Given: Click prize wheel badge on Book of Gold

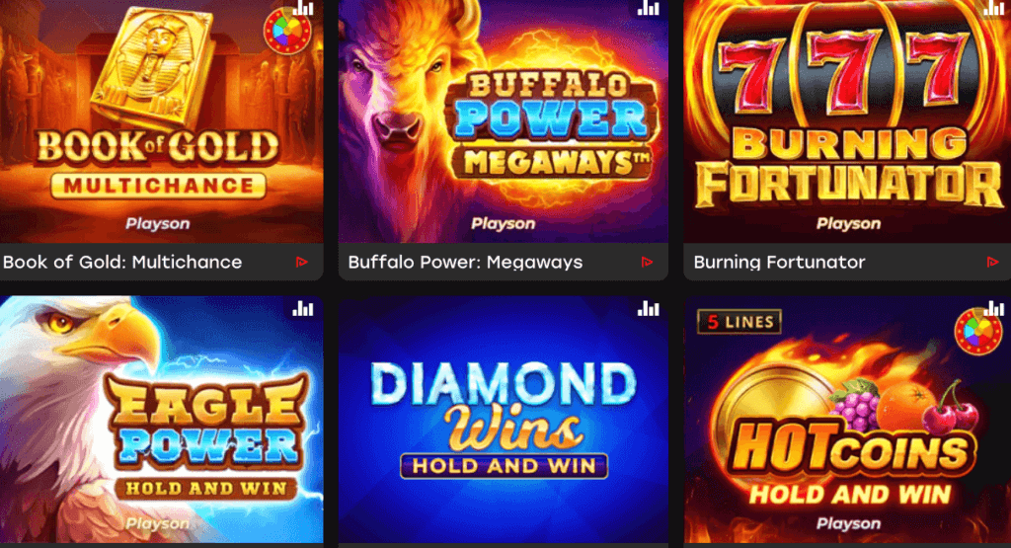Looking at the screenshot, I should point(287,31).
